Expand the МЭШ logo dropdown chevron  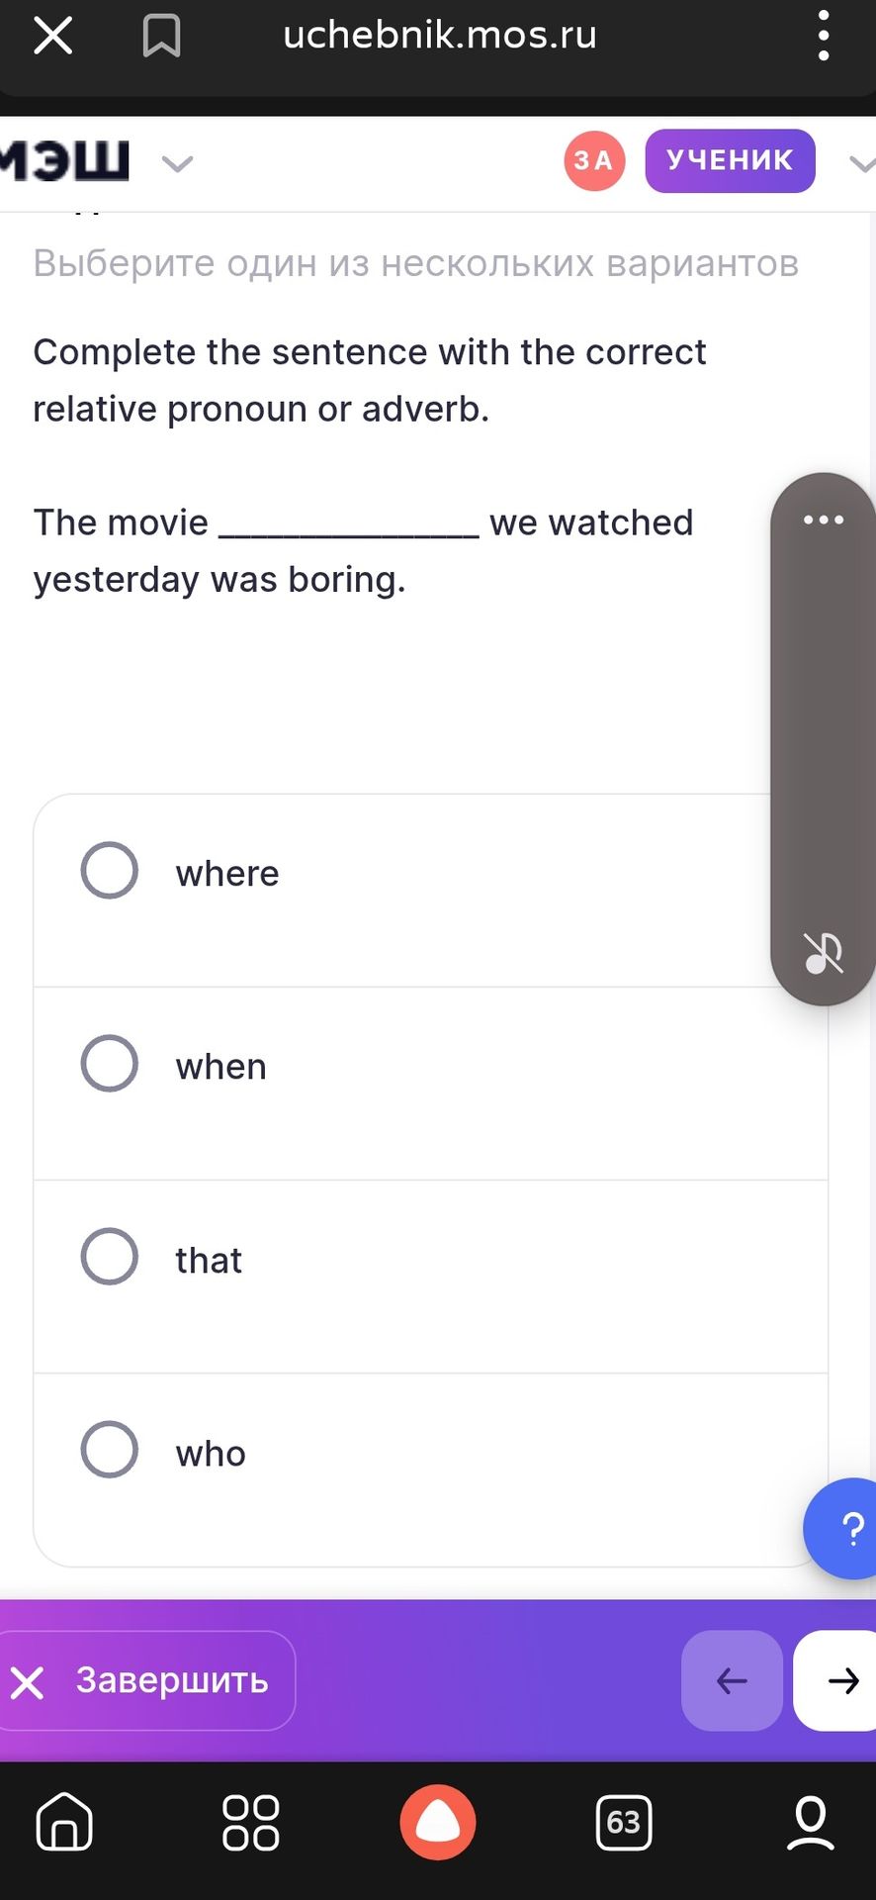coord(177,163)
